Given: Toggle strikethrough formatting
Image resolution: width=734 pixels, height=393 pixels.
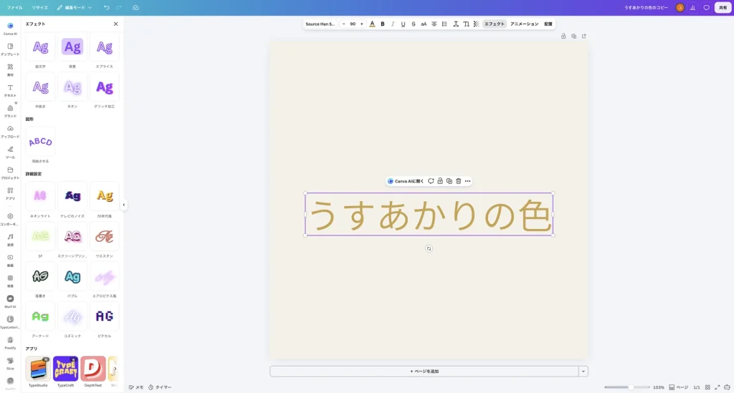Looking at the screenshot, I should [414, 24].
